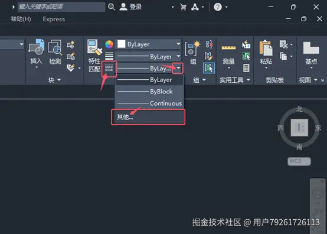Open the lineweight ByLayer dropdown arrow
This screenshot has width=327, height=234.
click(x=178, y=56)
